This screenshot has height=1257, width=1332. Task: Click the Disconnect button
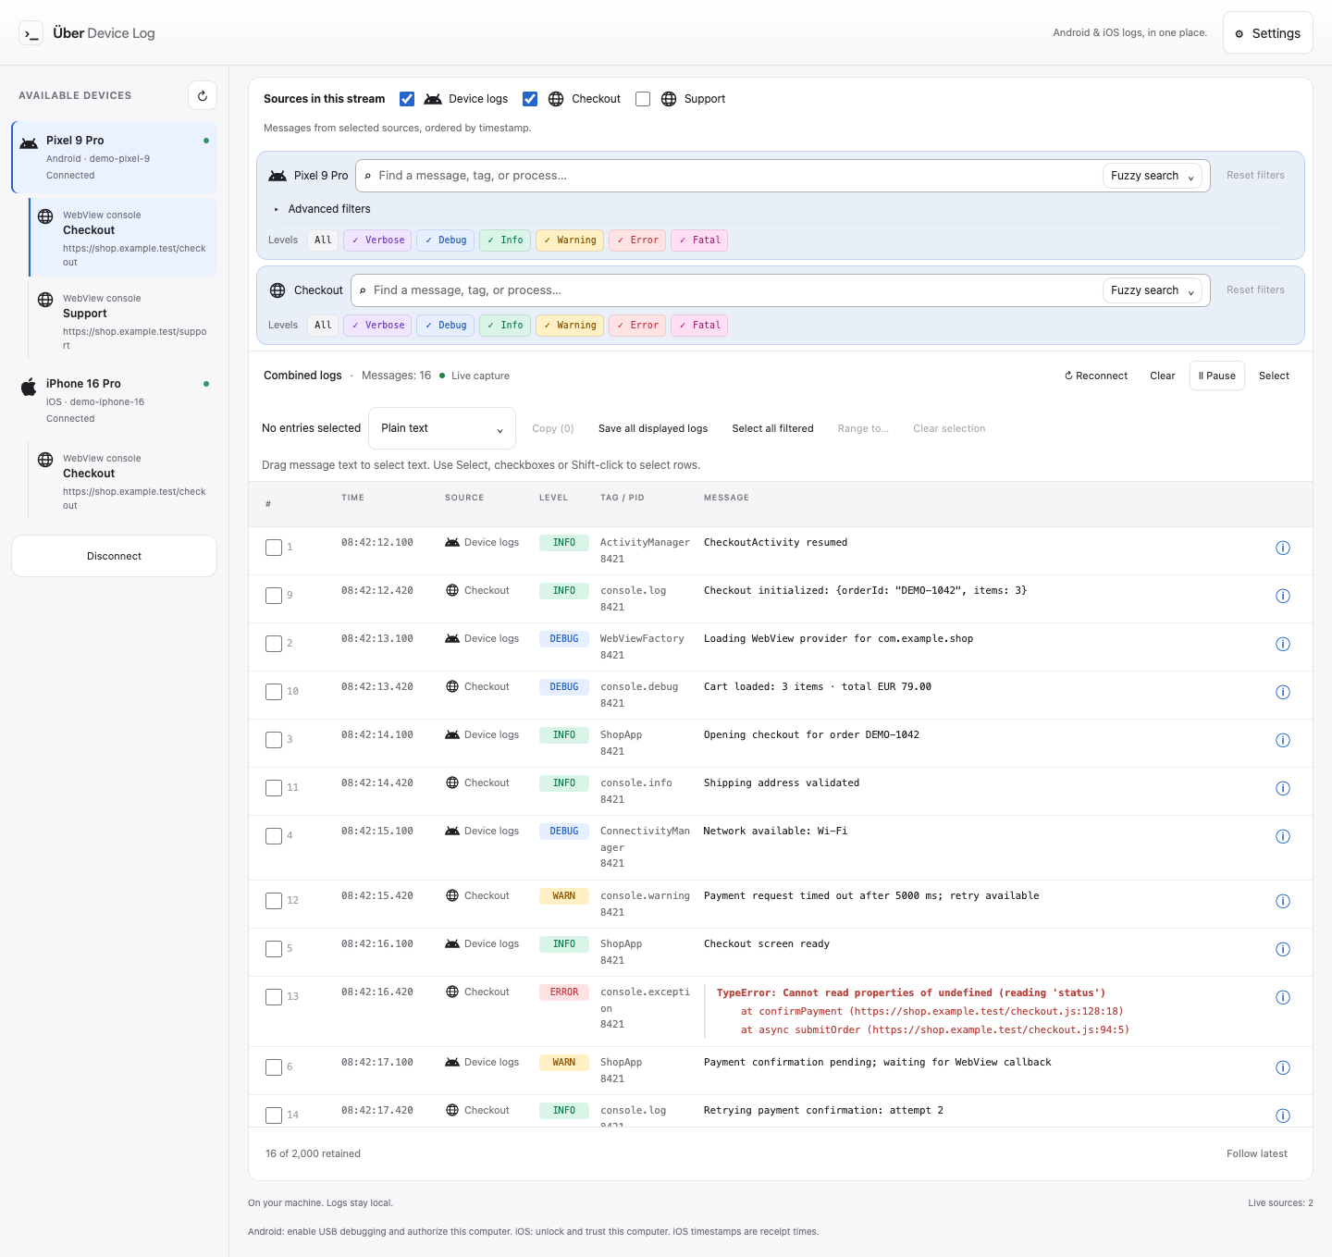click(x=115, y=556)
